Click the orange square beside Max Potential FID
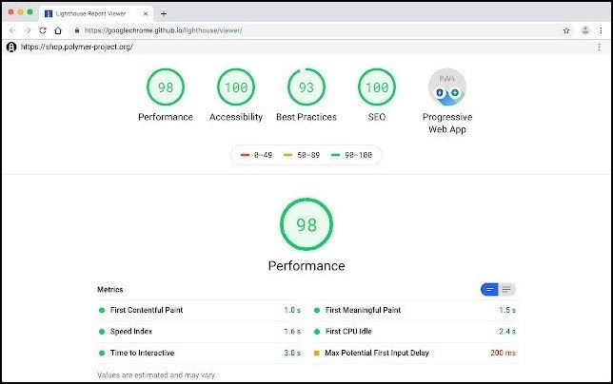 click(x=317, y=354)
